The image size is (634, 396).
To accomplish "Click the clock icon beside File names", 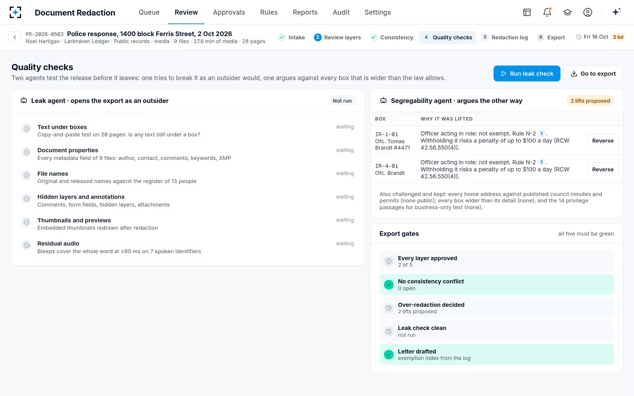I will [27, 176].
